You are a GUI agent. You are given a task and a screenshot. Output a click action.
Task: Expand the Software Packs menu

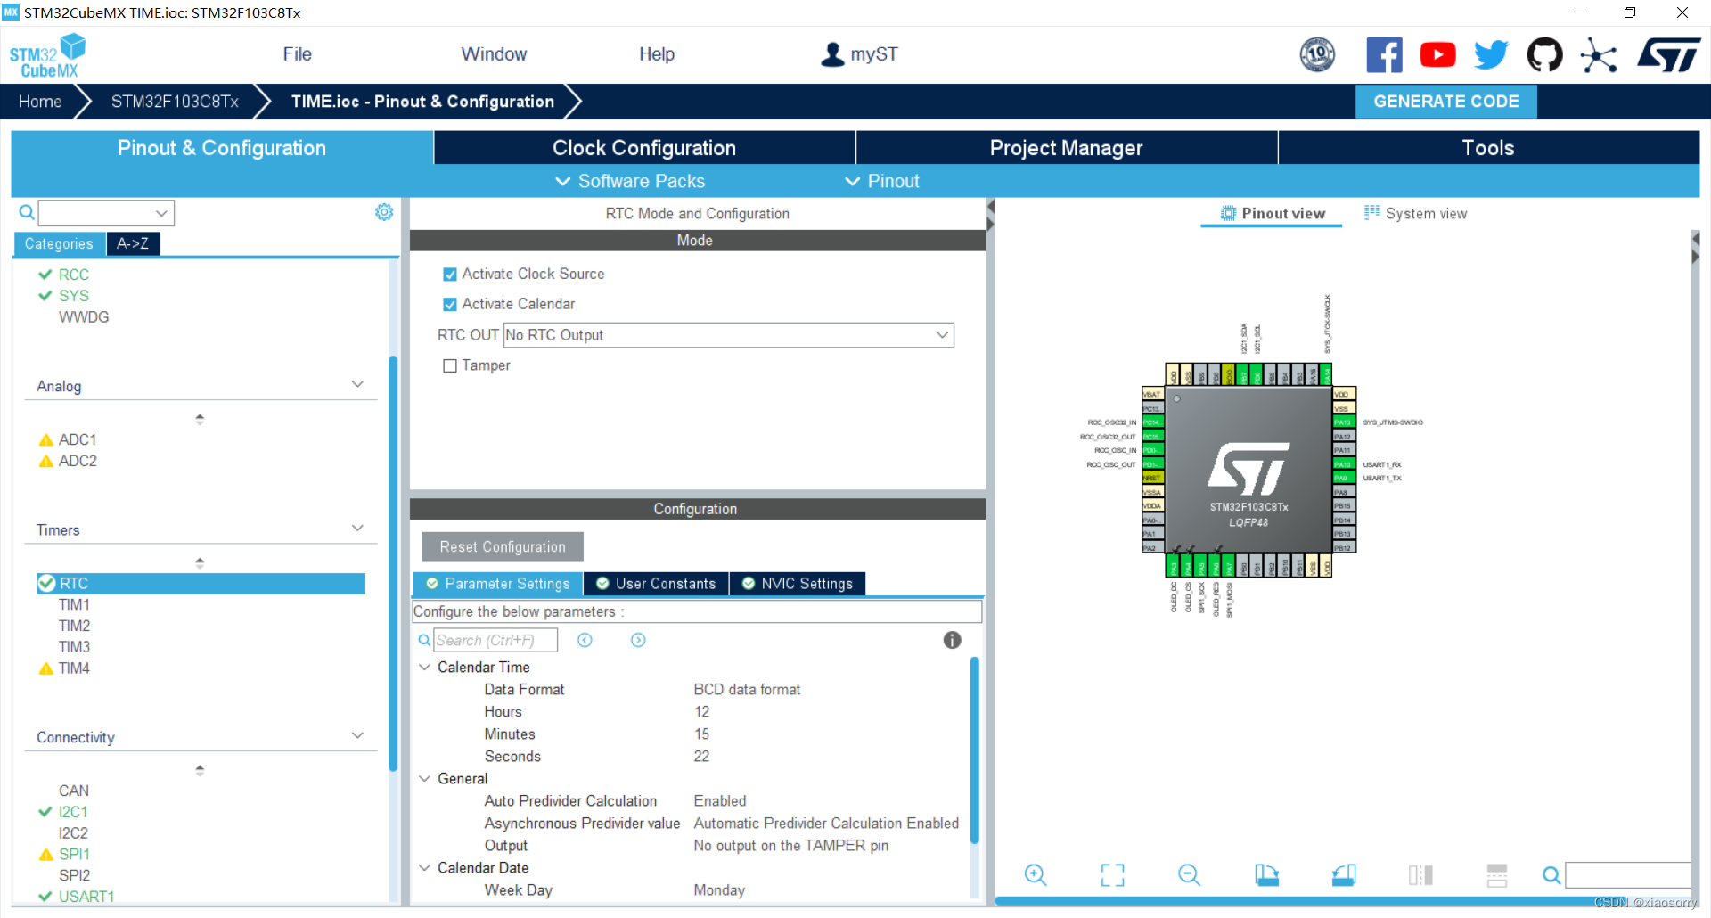coord(630,181)
